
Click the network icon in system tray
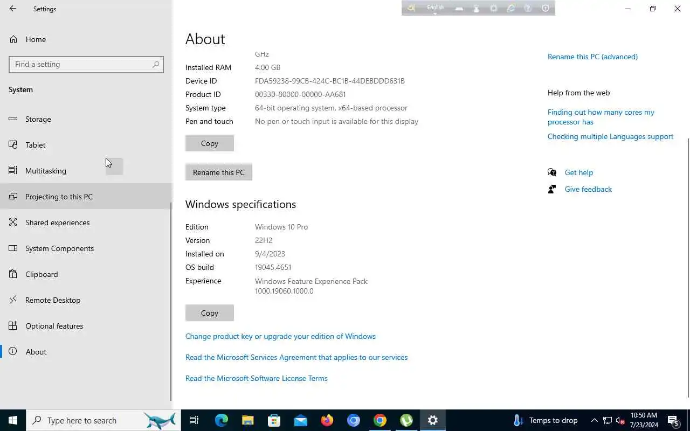[608, 420]
